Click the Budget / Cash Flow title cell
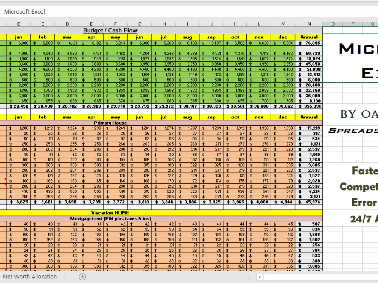The width and height of the screenshot is (378, 283). coord(110,30)
